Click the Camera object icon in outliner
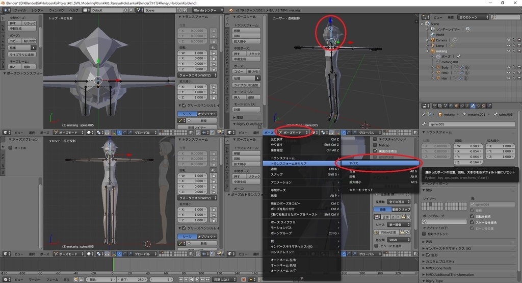This screenshot has width=522, height=283. pyautogui.click(x=432, y=40)
